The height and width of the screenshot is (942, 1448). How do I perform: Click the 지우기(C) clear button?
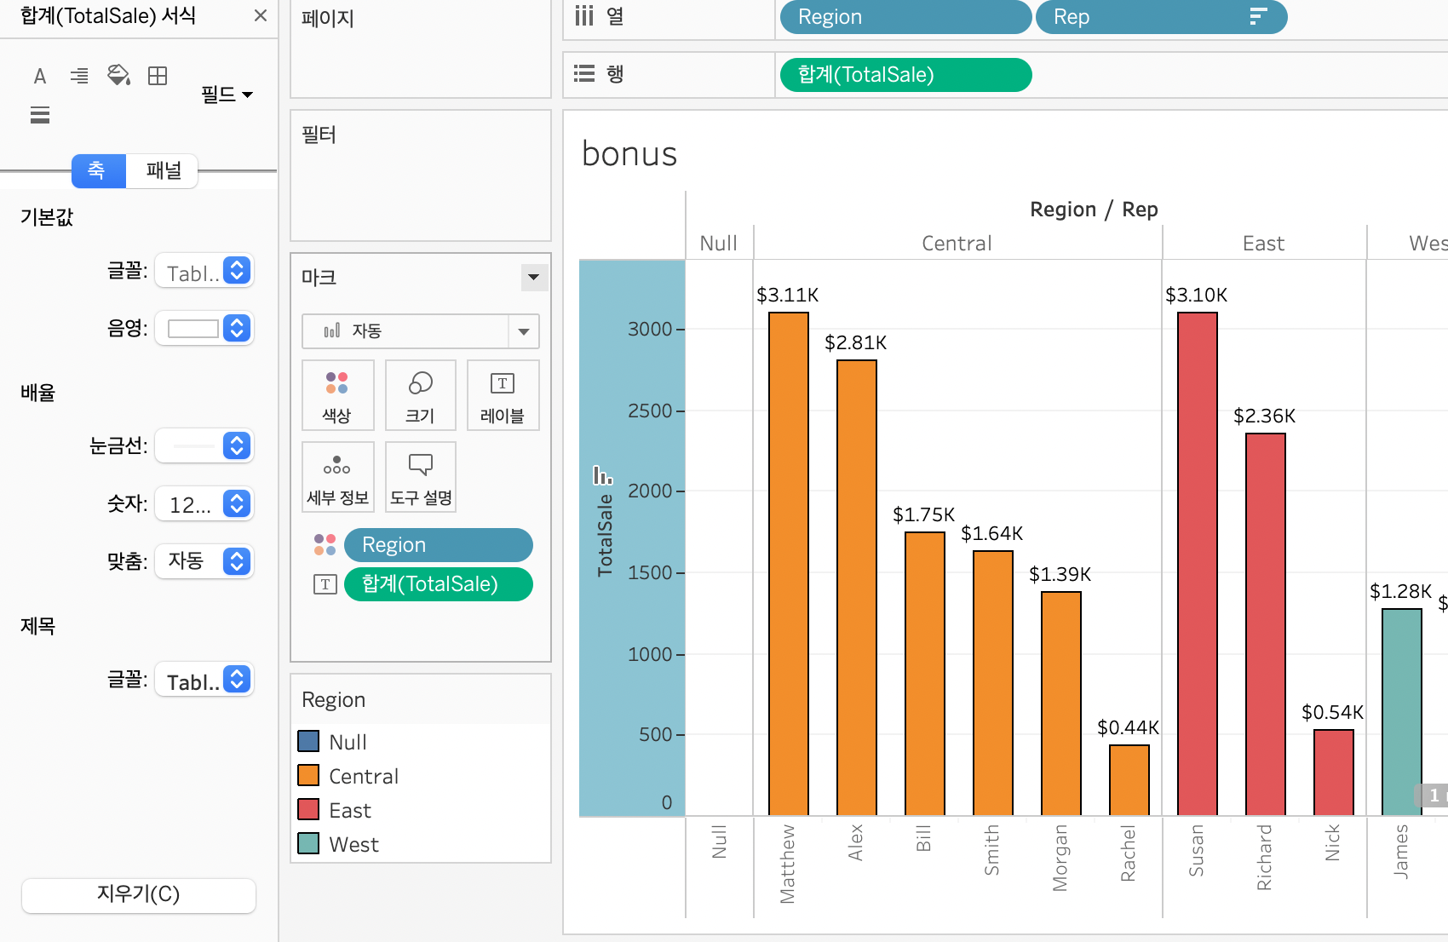[138, 894]
